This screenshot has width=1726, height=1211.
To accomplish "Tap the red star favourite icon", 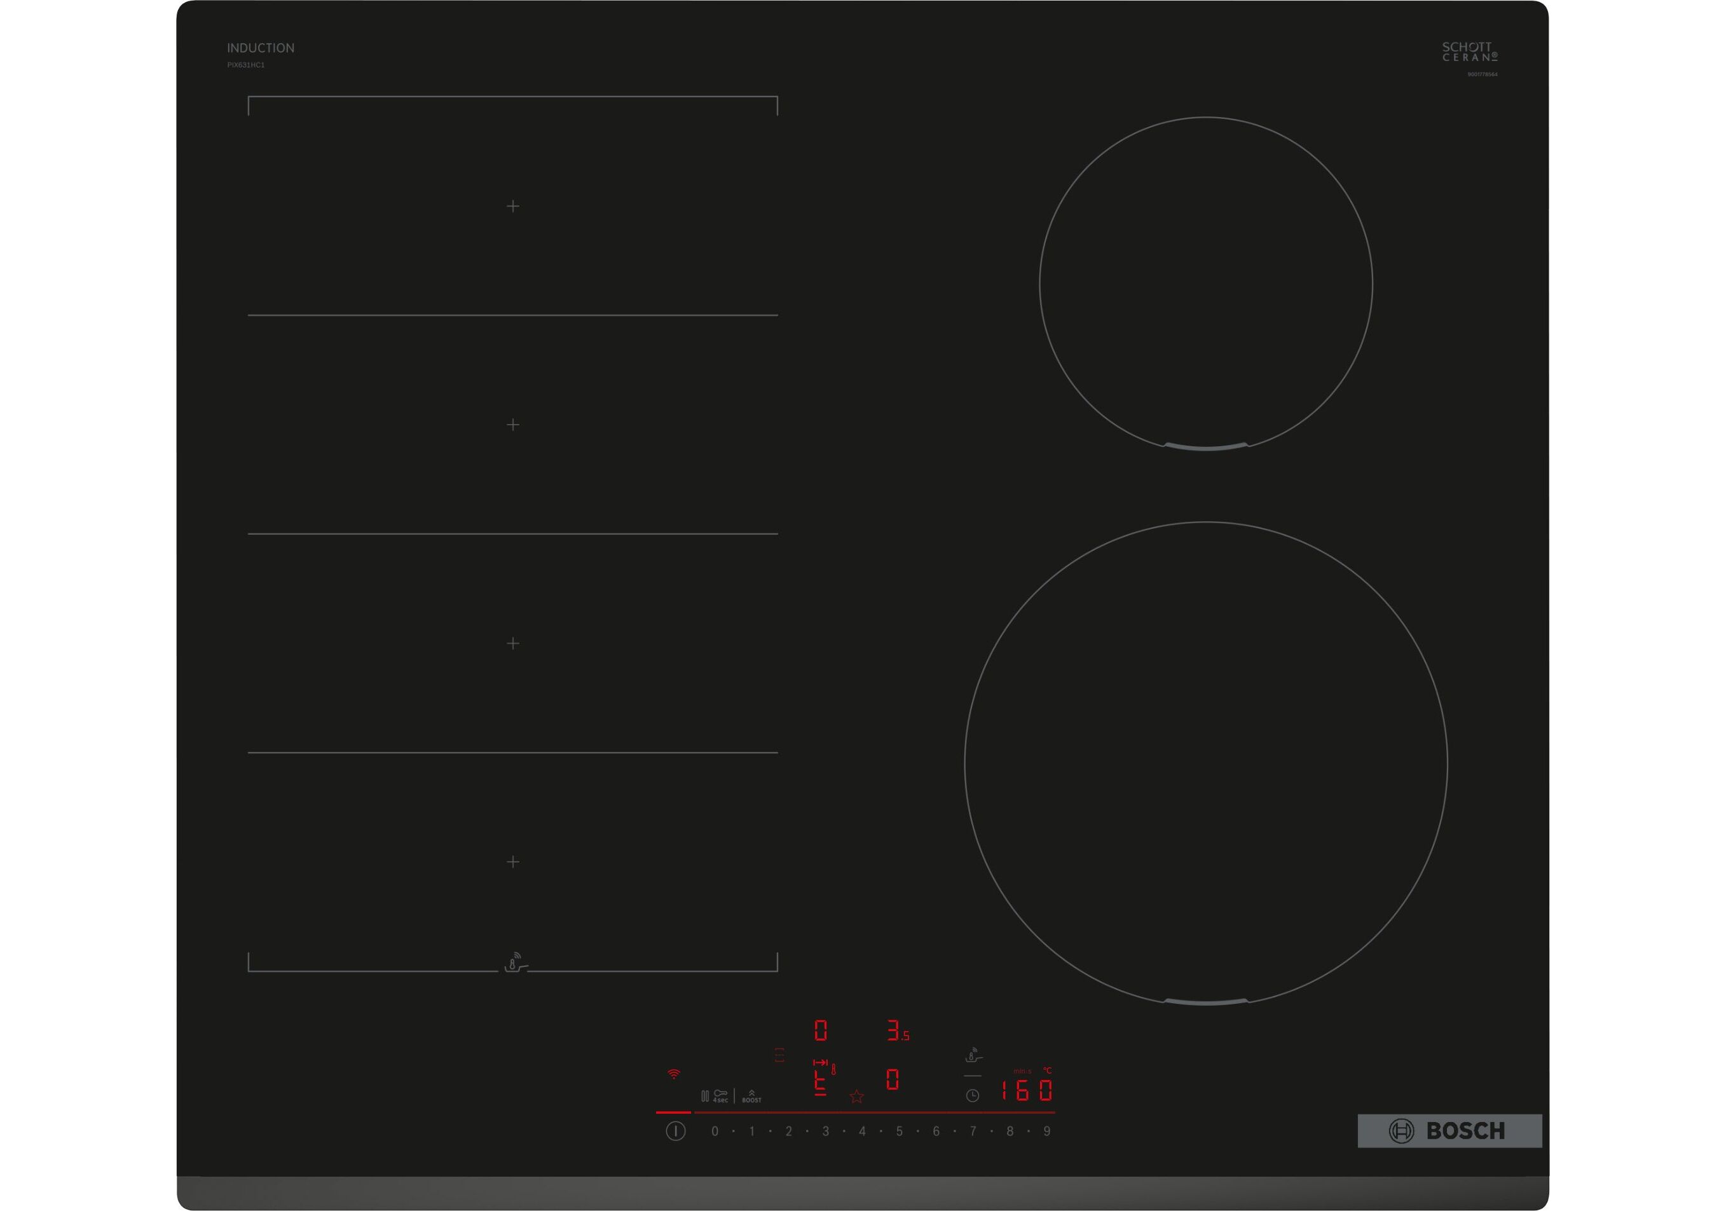I will tap(856, 1097).
